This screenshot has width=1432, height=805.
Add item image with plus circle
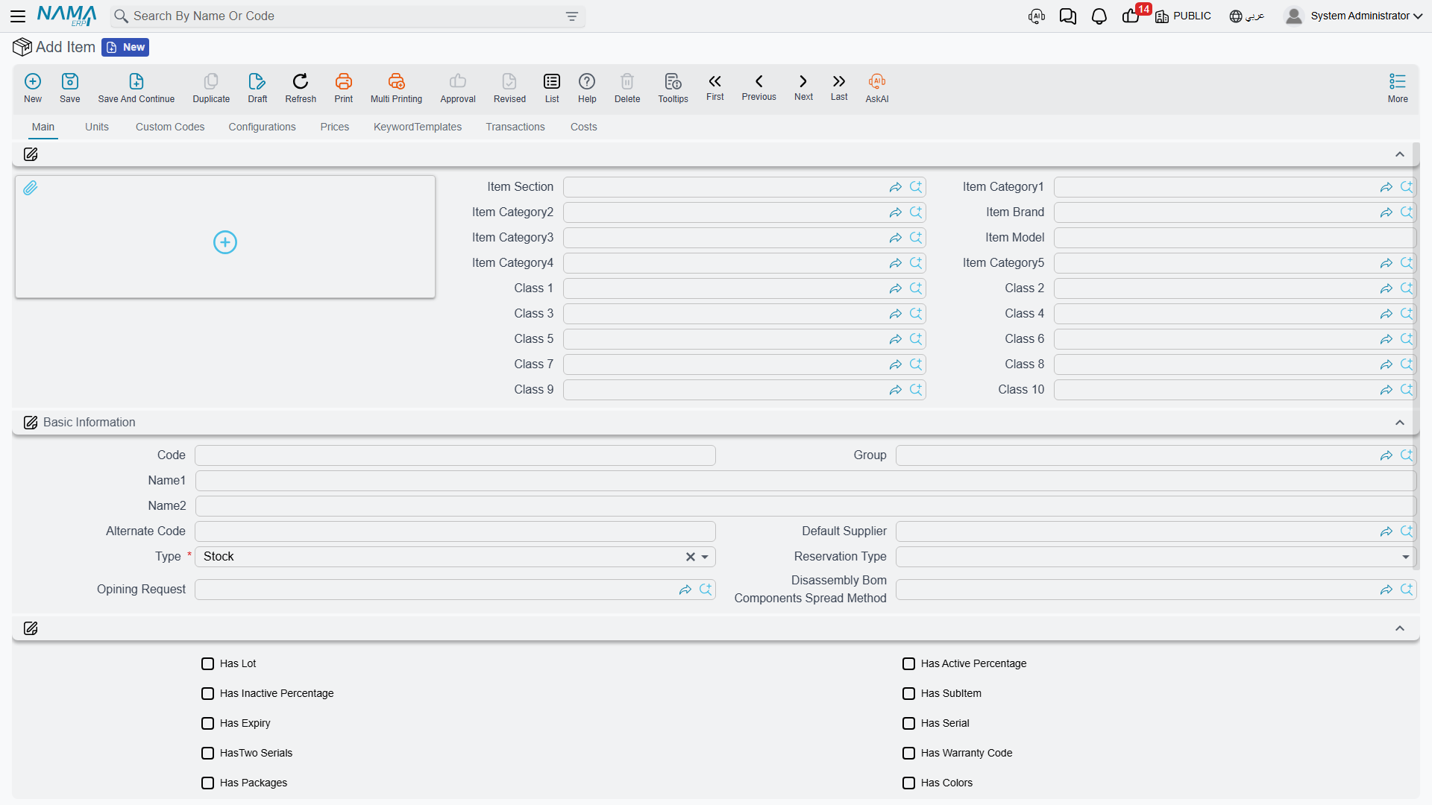tap(225, 242)
